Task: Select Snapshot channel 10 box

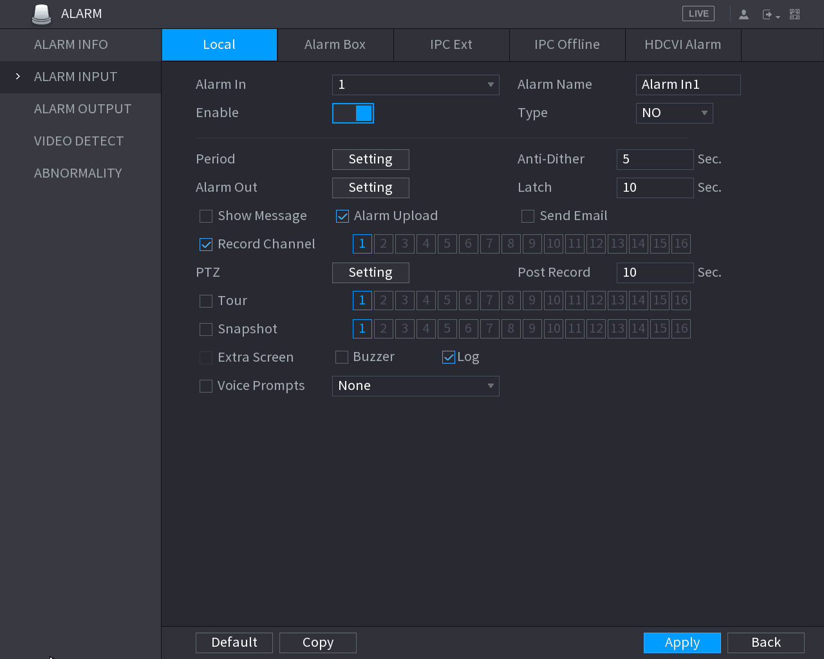Action: click(554, 329)
